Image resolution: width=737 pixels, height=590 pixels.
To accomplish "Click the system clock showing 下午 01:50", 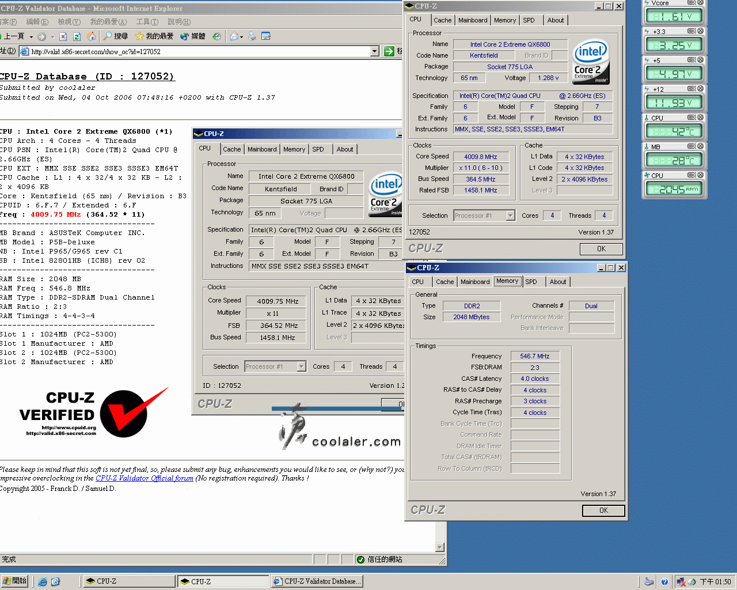I will [715, 582].
